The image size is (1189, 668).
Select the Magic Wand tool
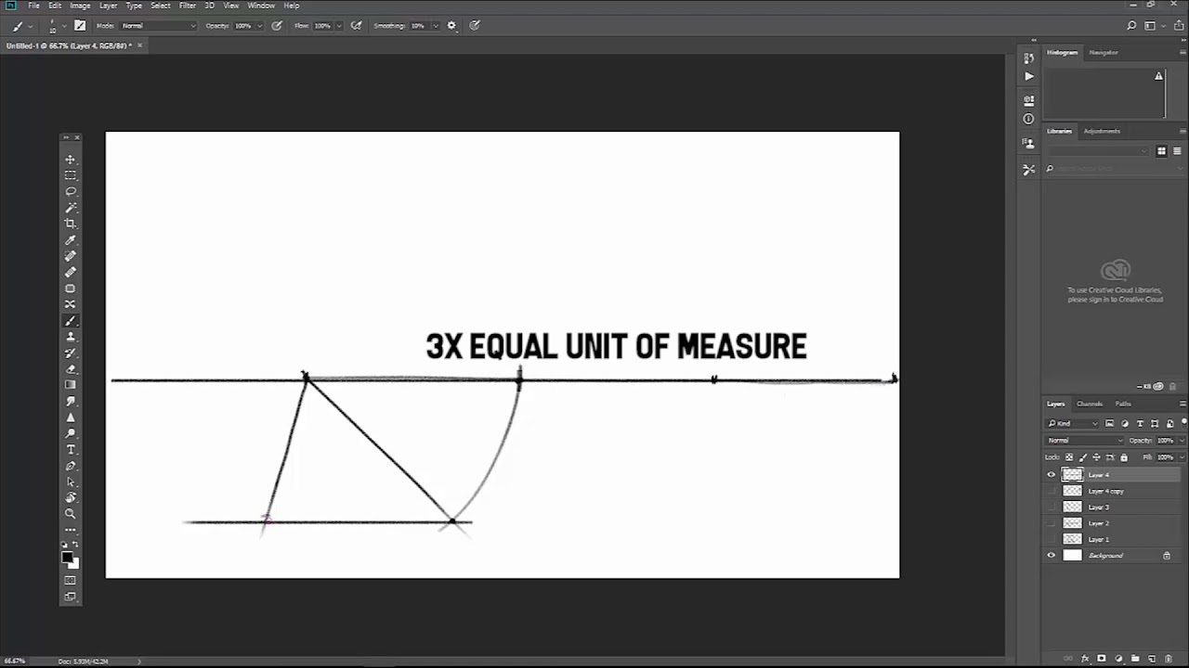point(71,208)
